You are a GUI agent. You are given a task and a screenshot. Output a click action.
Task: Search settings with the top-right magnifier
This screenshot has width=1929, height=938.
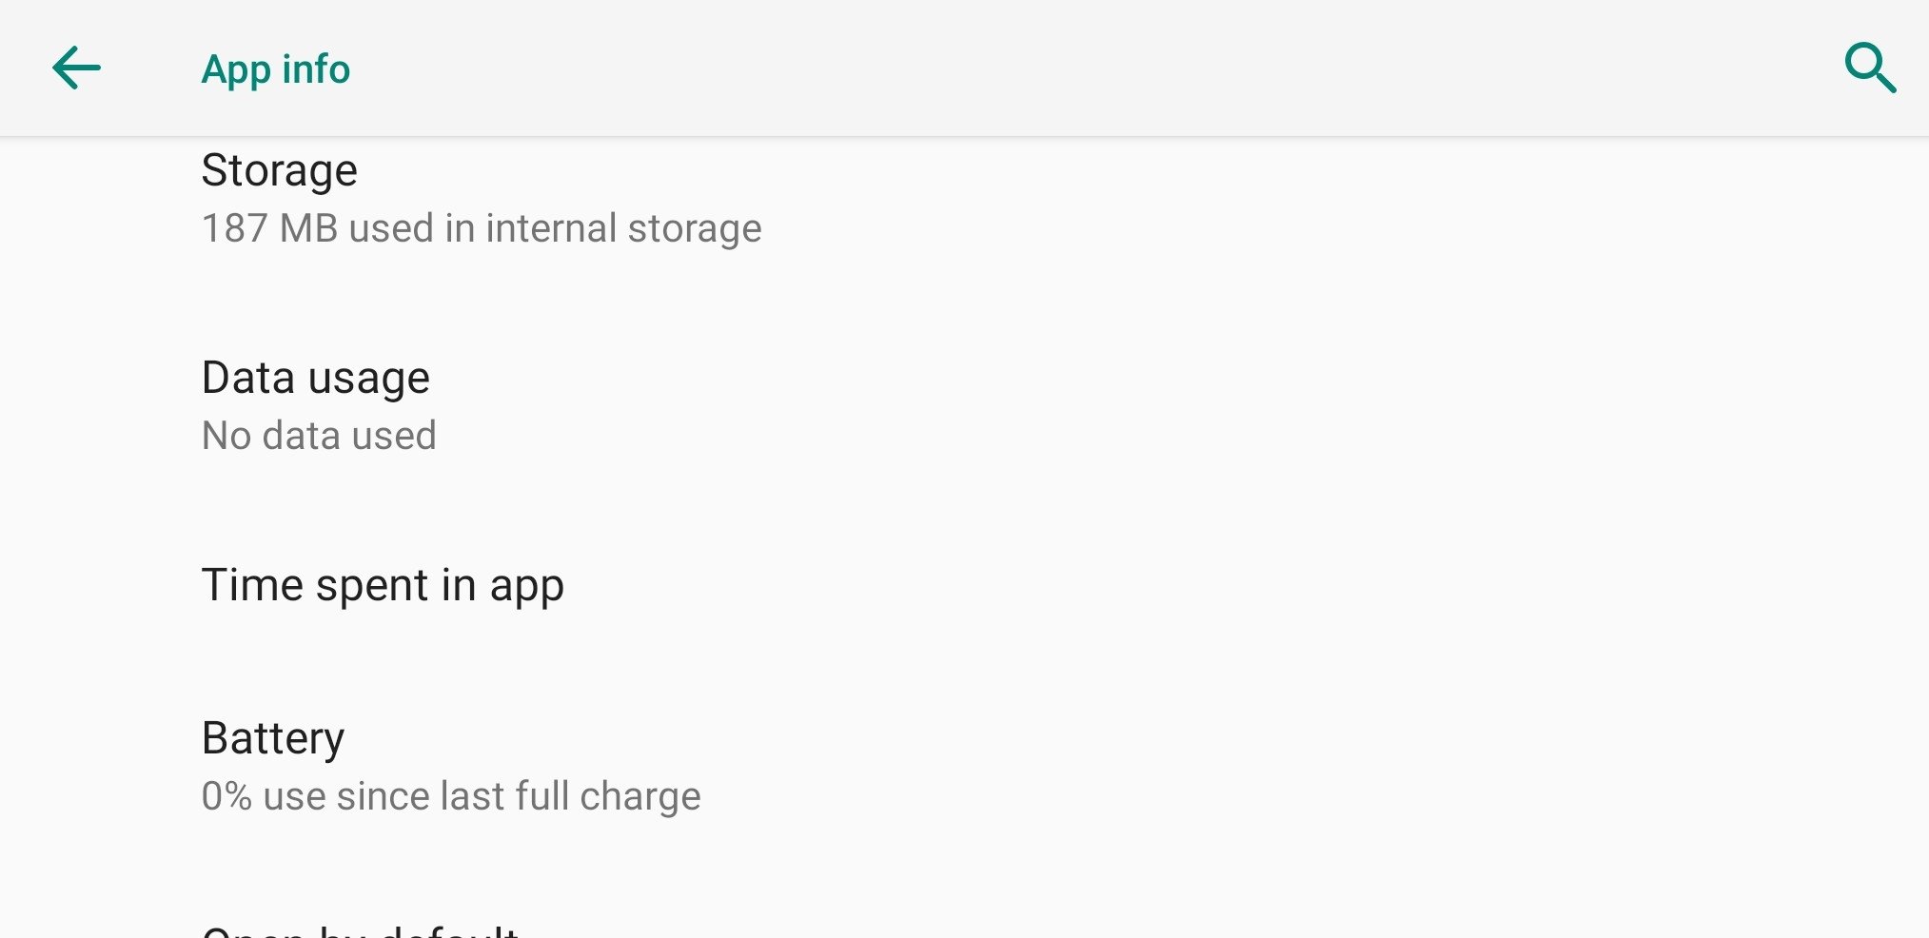point(1869,68)
